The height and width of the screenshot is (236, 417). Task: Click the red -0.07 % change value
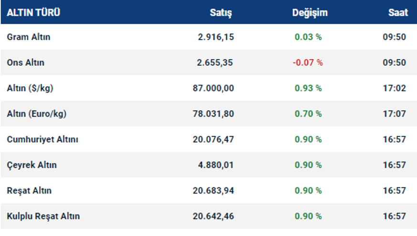[x=307, y=62]
